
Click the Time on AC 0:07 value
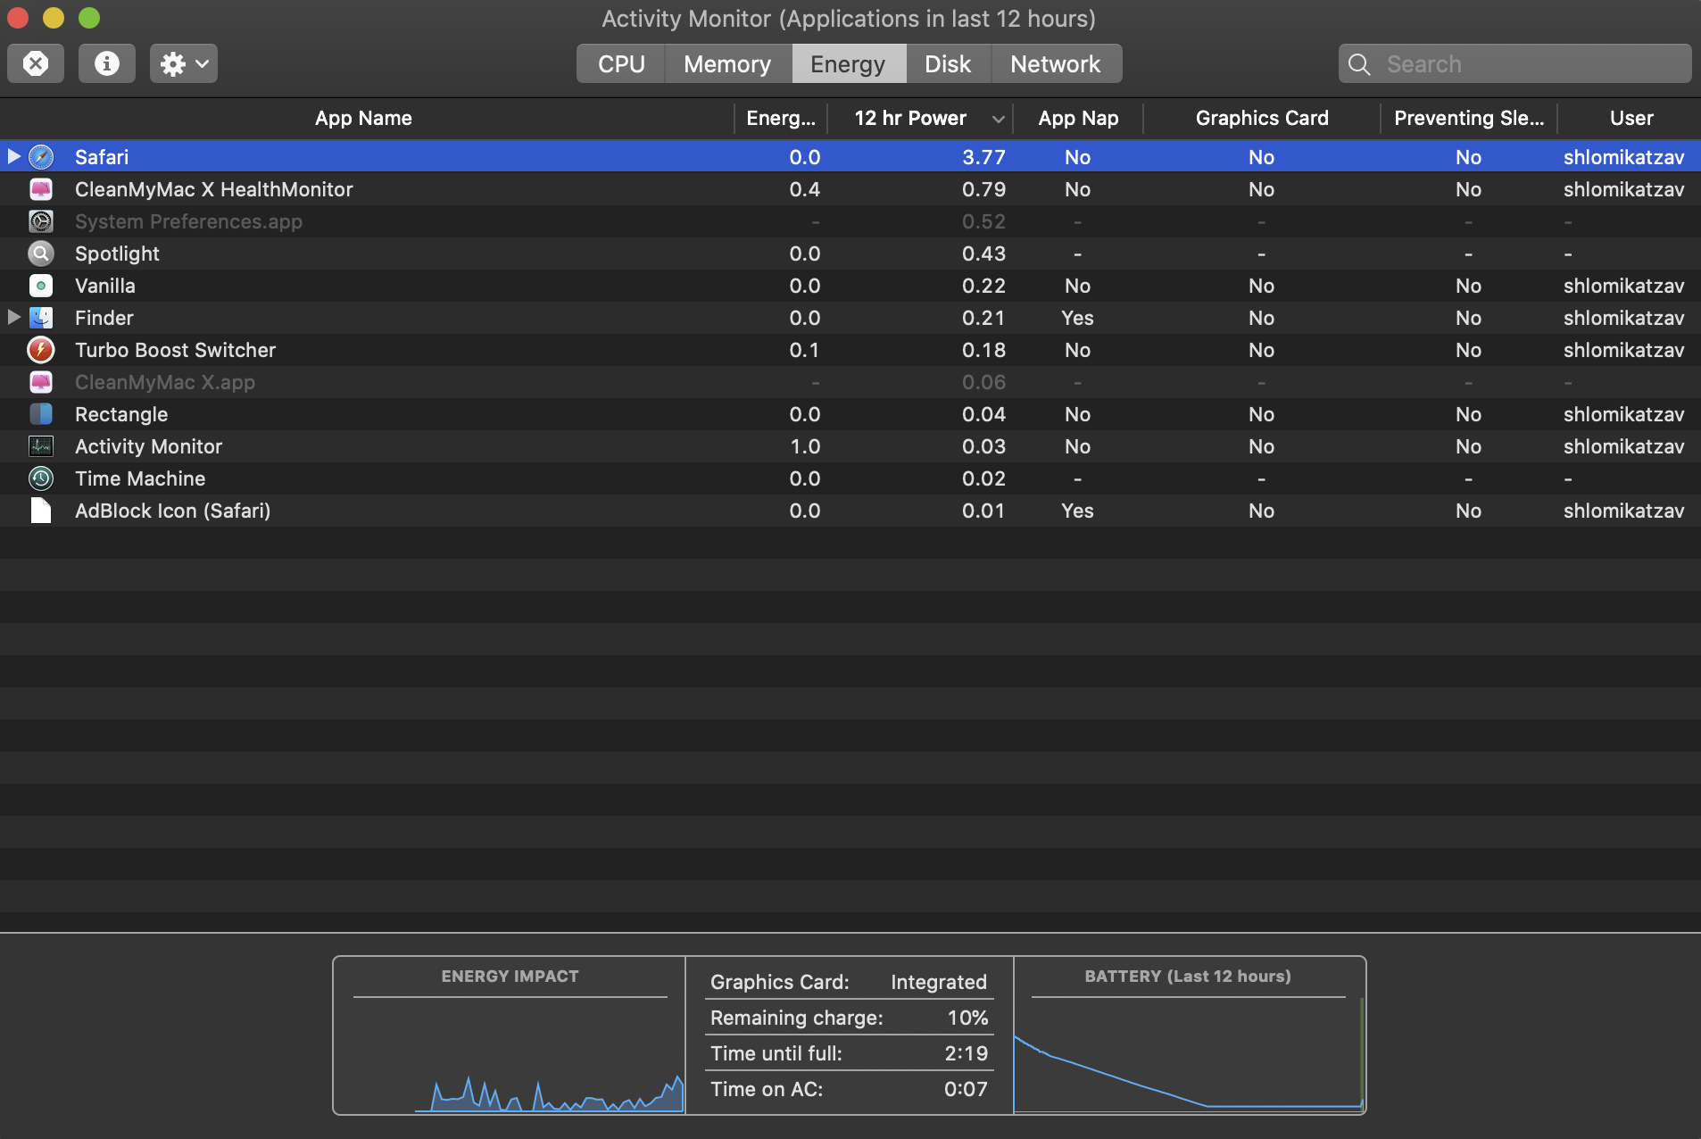click(x=966, y=1089)
